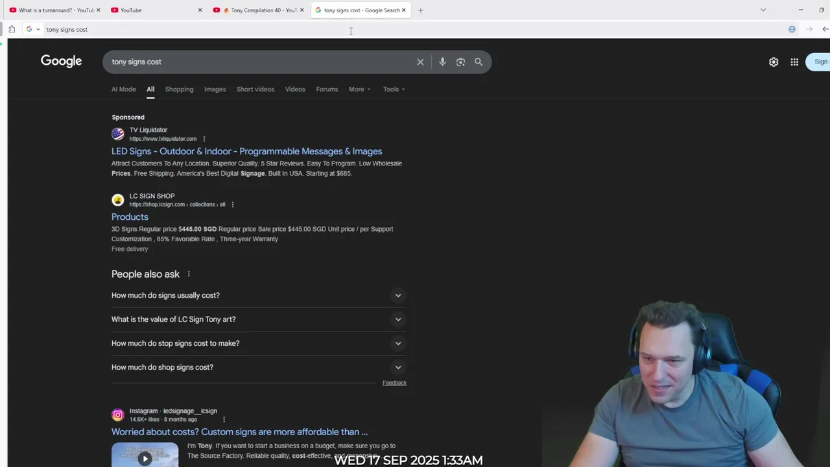Open a new browser tab with plus
830x467 pixels.
420,10
